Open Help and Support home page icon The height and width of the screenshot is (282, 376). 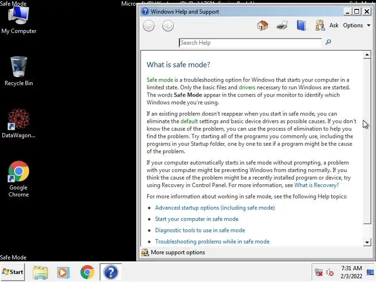pyautogui.click(x=263, y=25)
